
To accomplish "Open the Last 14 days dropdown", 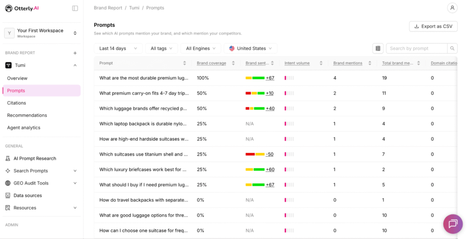I will [118, 48].
